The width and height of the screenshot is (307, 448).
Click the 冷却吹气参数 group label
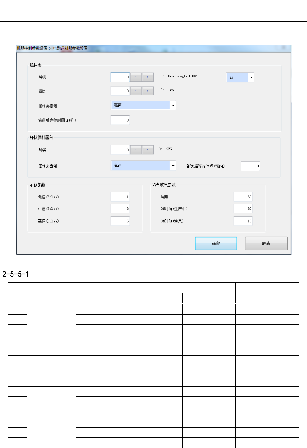click(164, 185)
